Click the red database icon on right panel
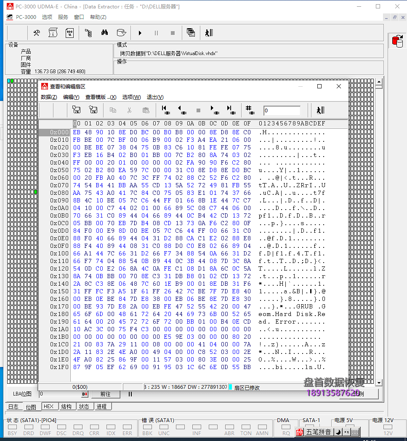 coord(398,41)
